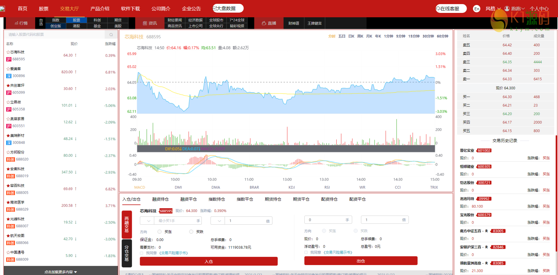Check the risk agreement box above 入仓
This screenshot has width=558, height=275.
pos(142,253)
